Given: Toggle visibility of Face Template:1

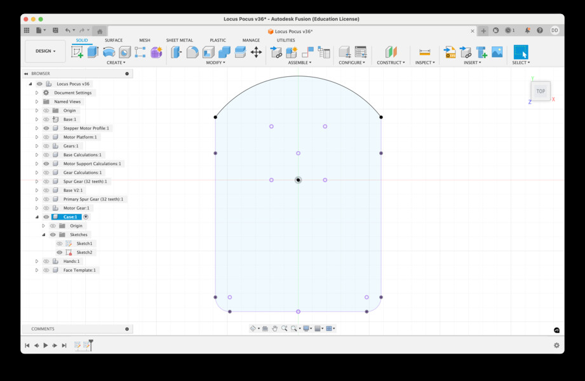Looking at the screenshot, I should 46,270.
